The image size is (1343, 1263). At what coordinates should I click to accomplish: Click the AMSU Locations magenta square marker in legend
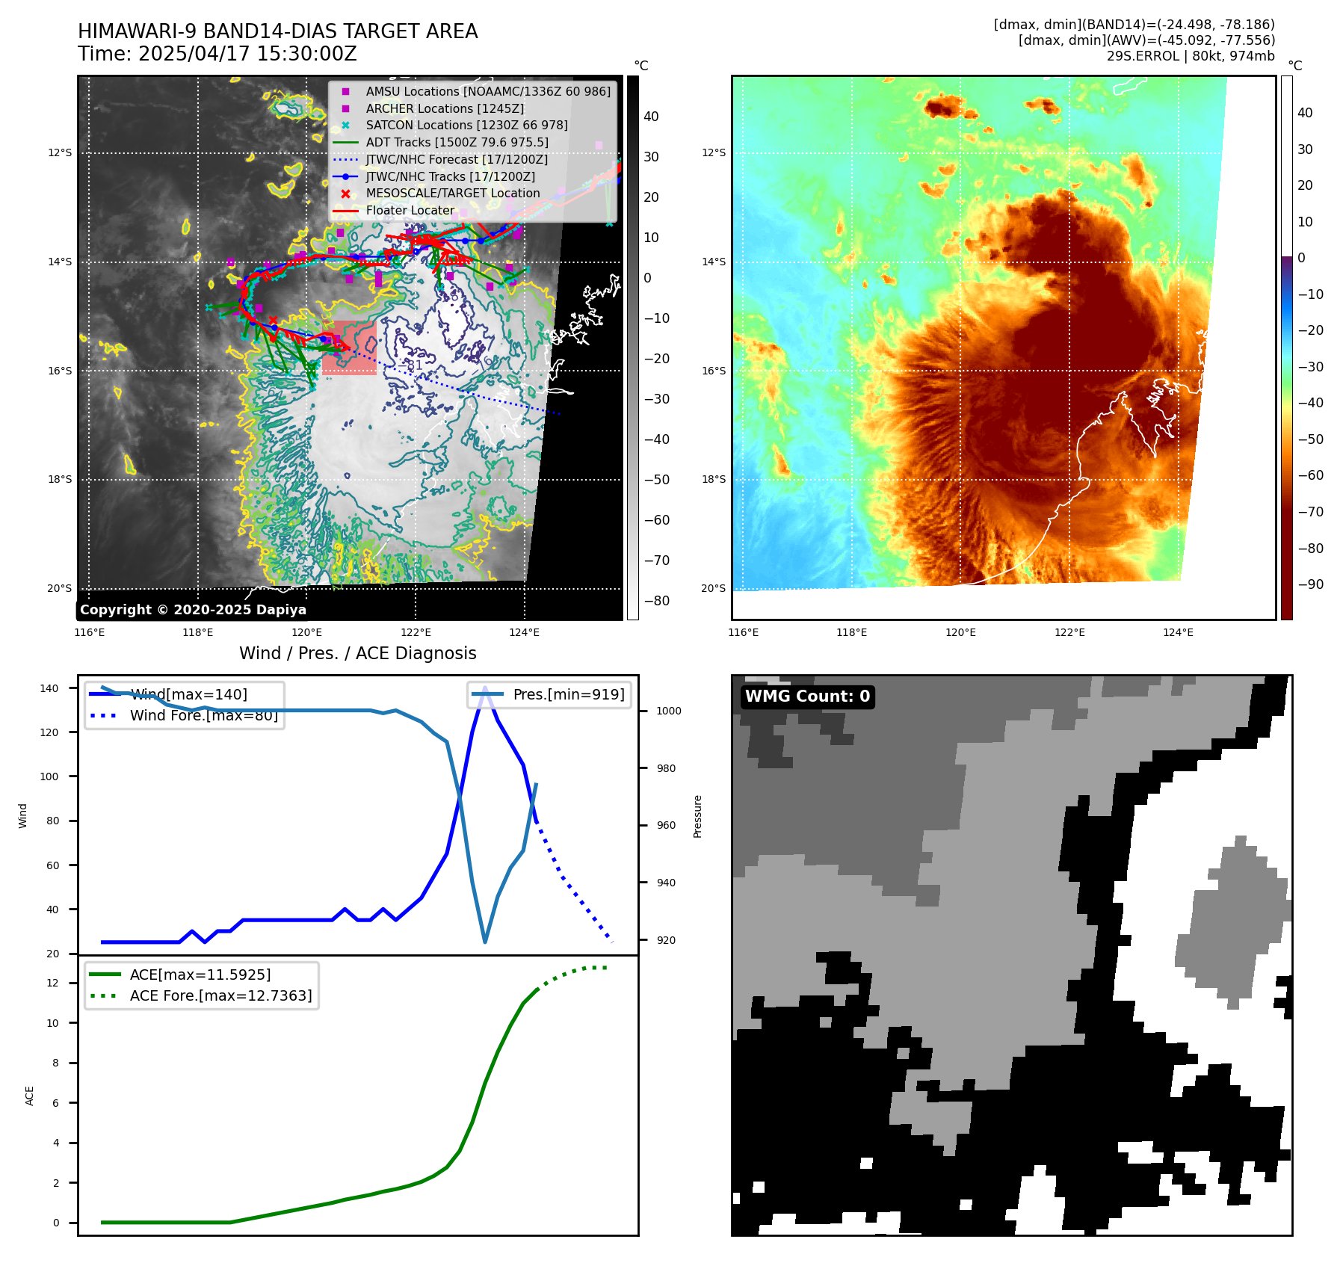pos(345,92)
